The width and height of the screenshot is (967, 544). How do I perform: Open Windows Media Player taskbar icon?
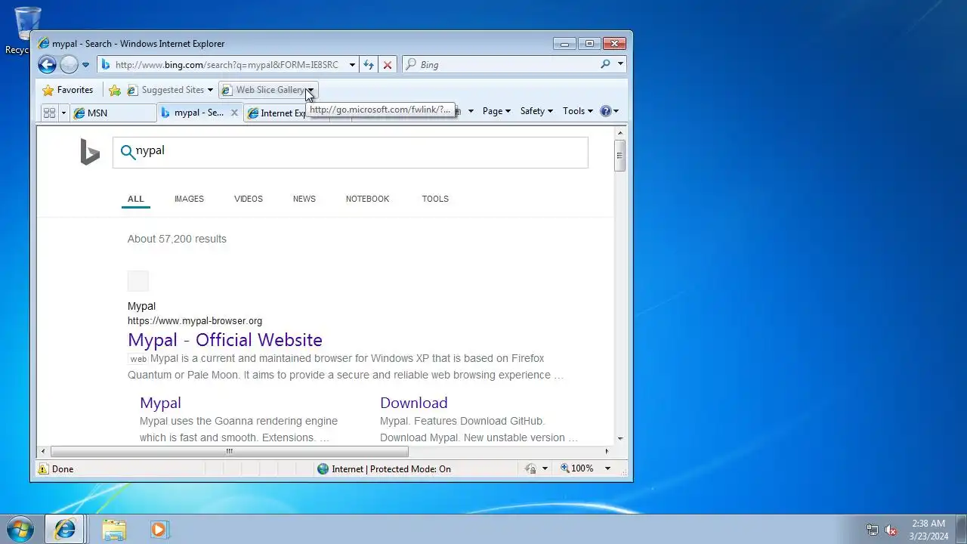(159, 530)
